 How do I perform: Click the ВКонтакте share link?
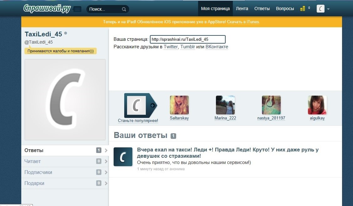(x=217, y=47)
